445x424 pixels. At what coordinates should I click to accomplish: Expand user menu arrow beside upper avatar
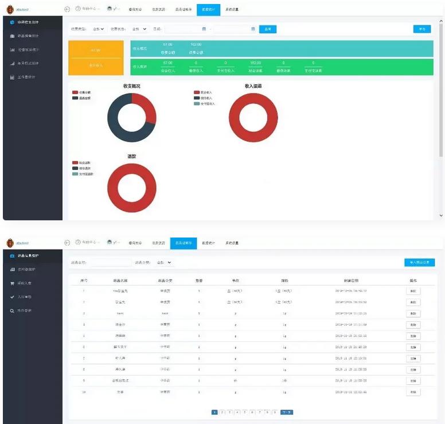pos(118,9)
